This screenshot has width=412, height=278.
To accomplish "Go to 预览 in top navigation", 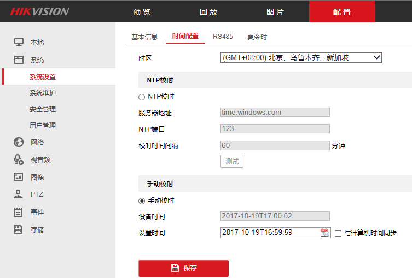I will pyautogui.click(x=142, y=12).
